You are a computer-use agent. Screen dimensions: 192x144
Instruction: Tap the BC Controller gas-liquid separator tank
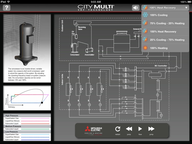(x=155, y=75)
